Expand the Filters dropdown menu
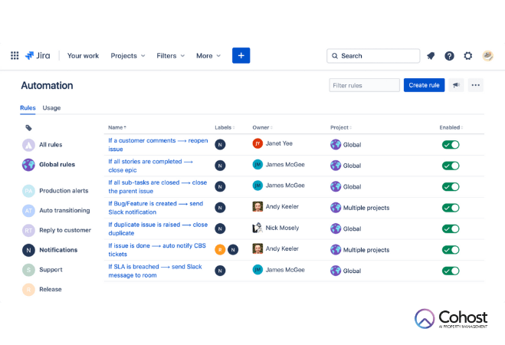Screen dimensions: 505x345 pyautogui.click(x=171, y=56)
